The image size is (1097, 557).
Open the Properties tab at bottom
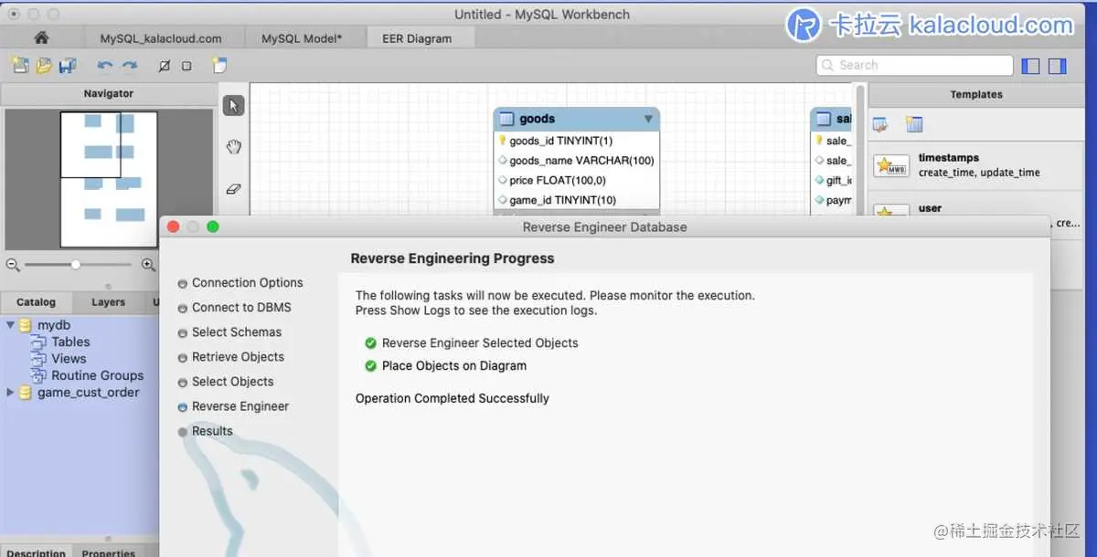pyautogui.click(x=108, y=552)
